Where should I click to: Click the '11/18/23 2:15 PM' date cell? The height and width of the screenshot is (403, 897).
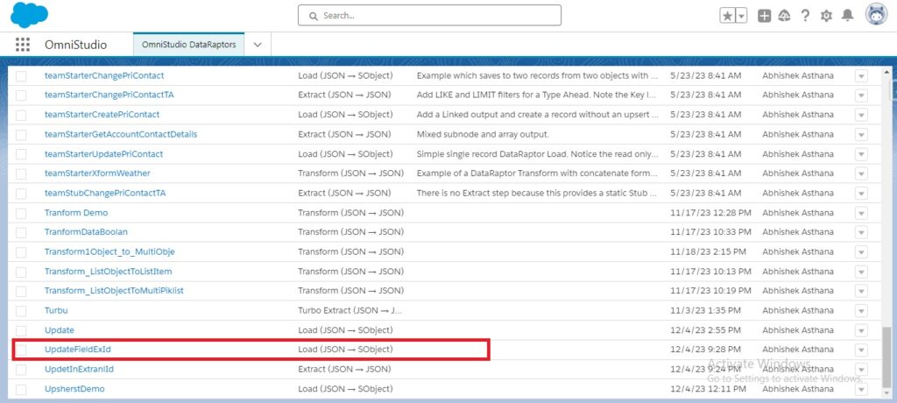pyautogui.click(x=708, y=252)
